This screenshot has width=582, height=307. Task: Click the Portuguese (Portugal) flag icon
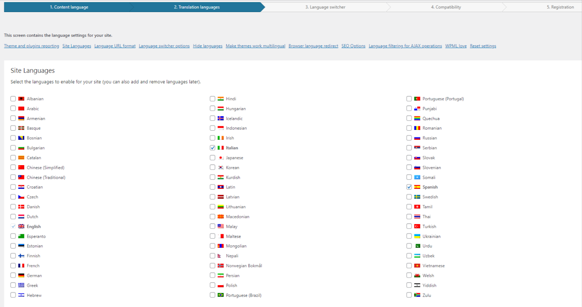[x=417, y=99]
